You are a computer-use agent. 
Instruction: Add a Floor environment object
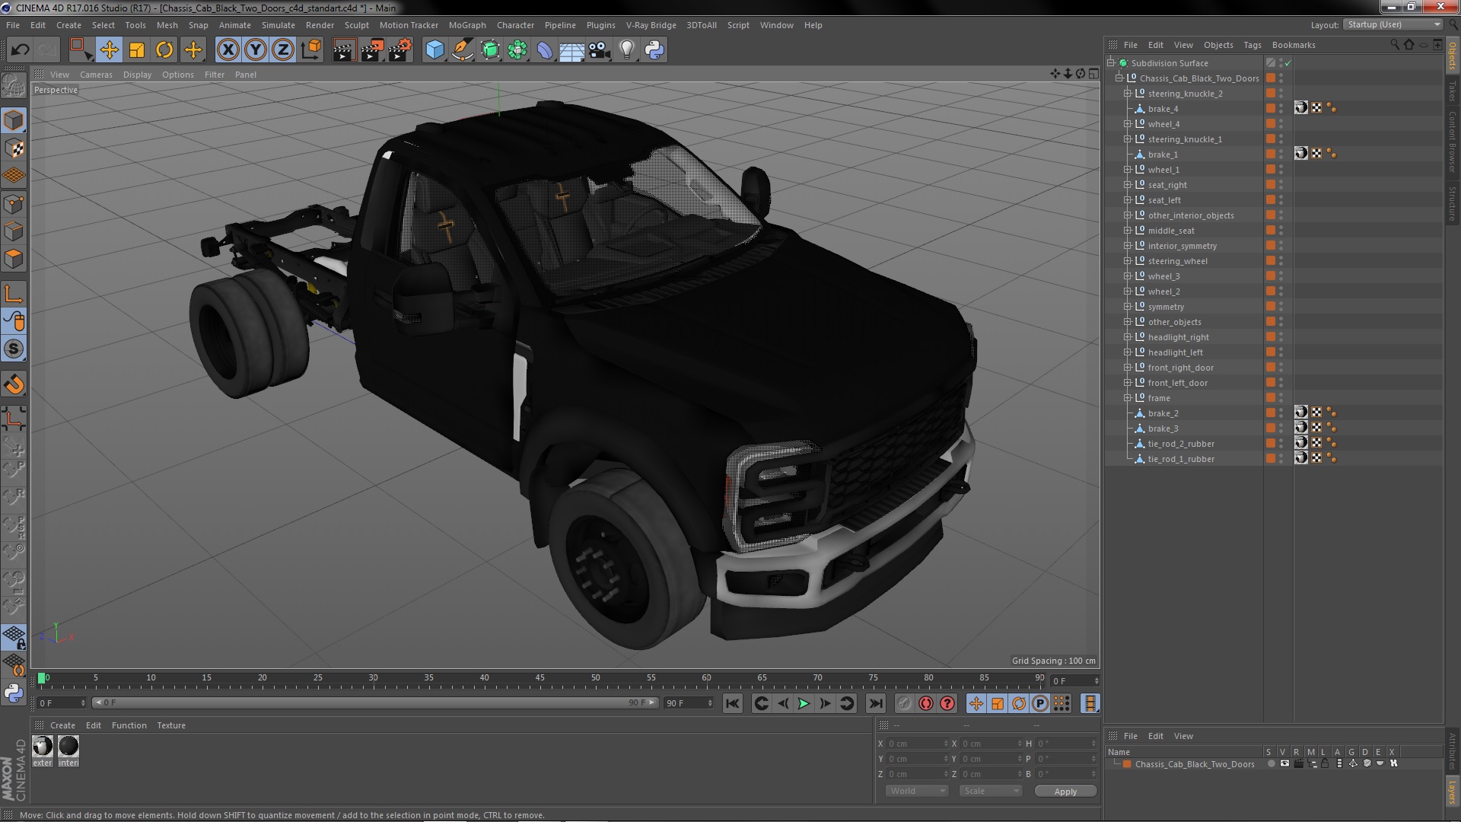(572, 50)
